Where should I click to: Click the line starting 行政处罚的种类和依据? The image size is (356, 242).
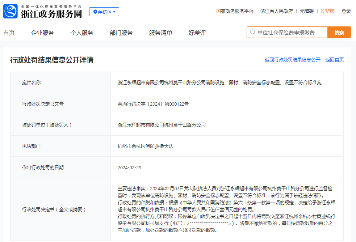[x=226, y=206]
